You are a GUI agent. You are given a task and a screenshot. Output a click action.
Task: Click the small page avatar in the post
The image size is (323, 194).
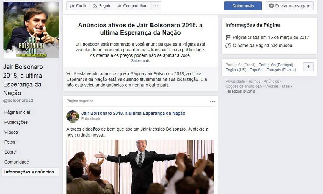(x=73, y=116)
